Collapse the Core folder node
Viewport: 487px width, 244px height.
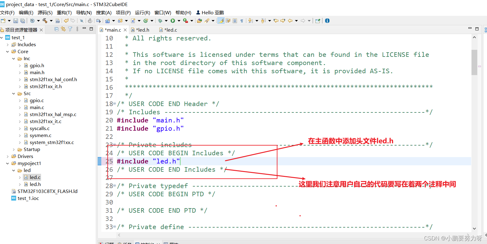tap(8, 52)
